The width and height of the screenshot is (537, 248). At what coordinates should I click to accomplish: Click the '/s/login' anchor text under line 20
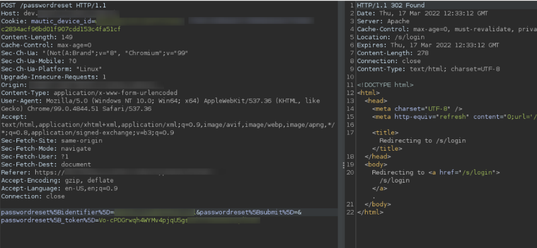pos(395,180)
